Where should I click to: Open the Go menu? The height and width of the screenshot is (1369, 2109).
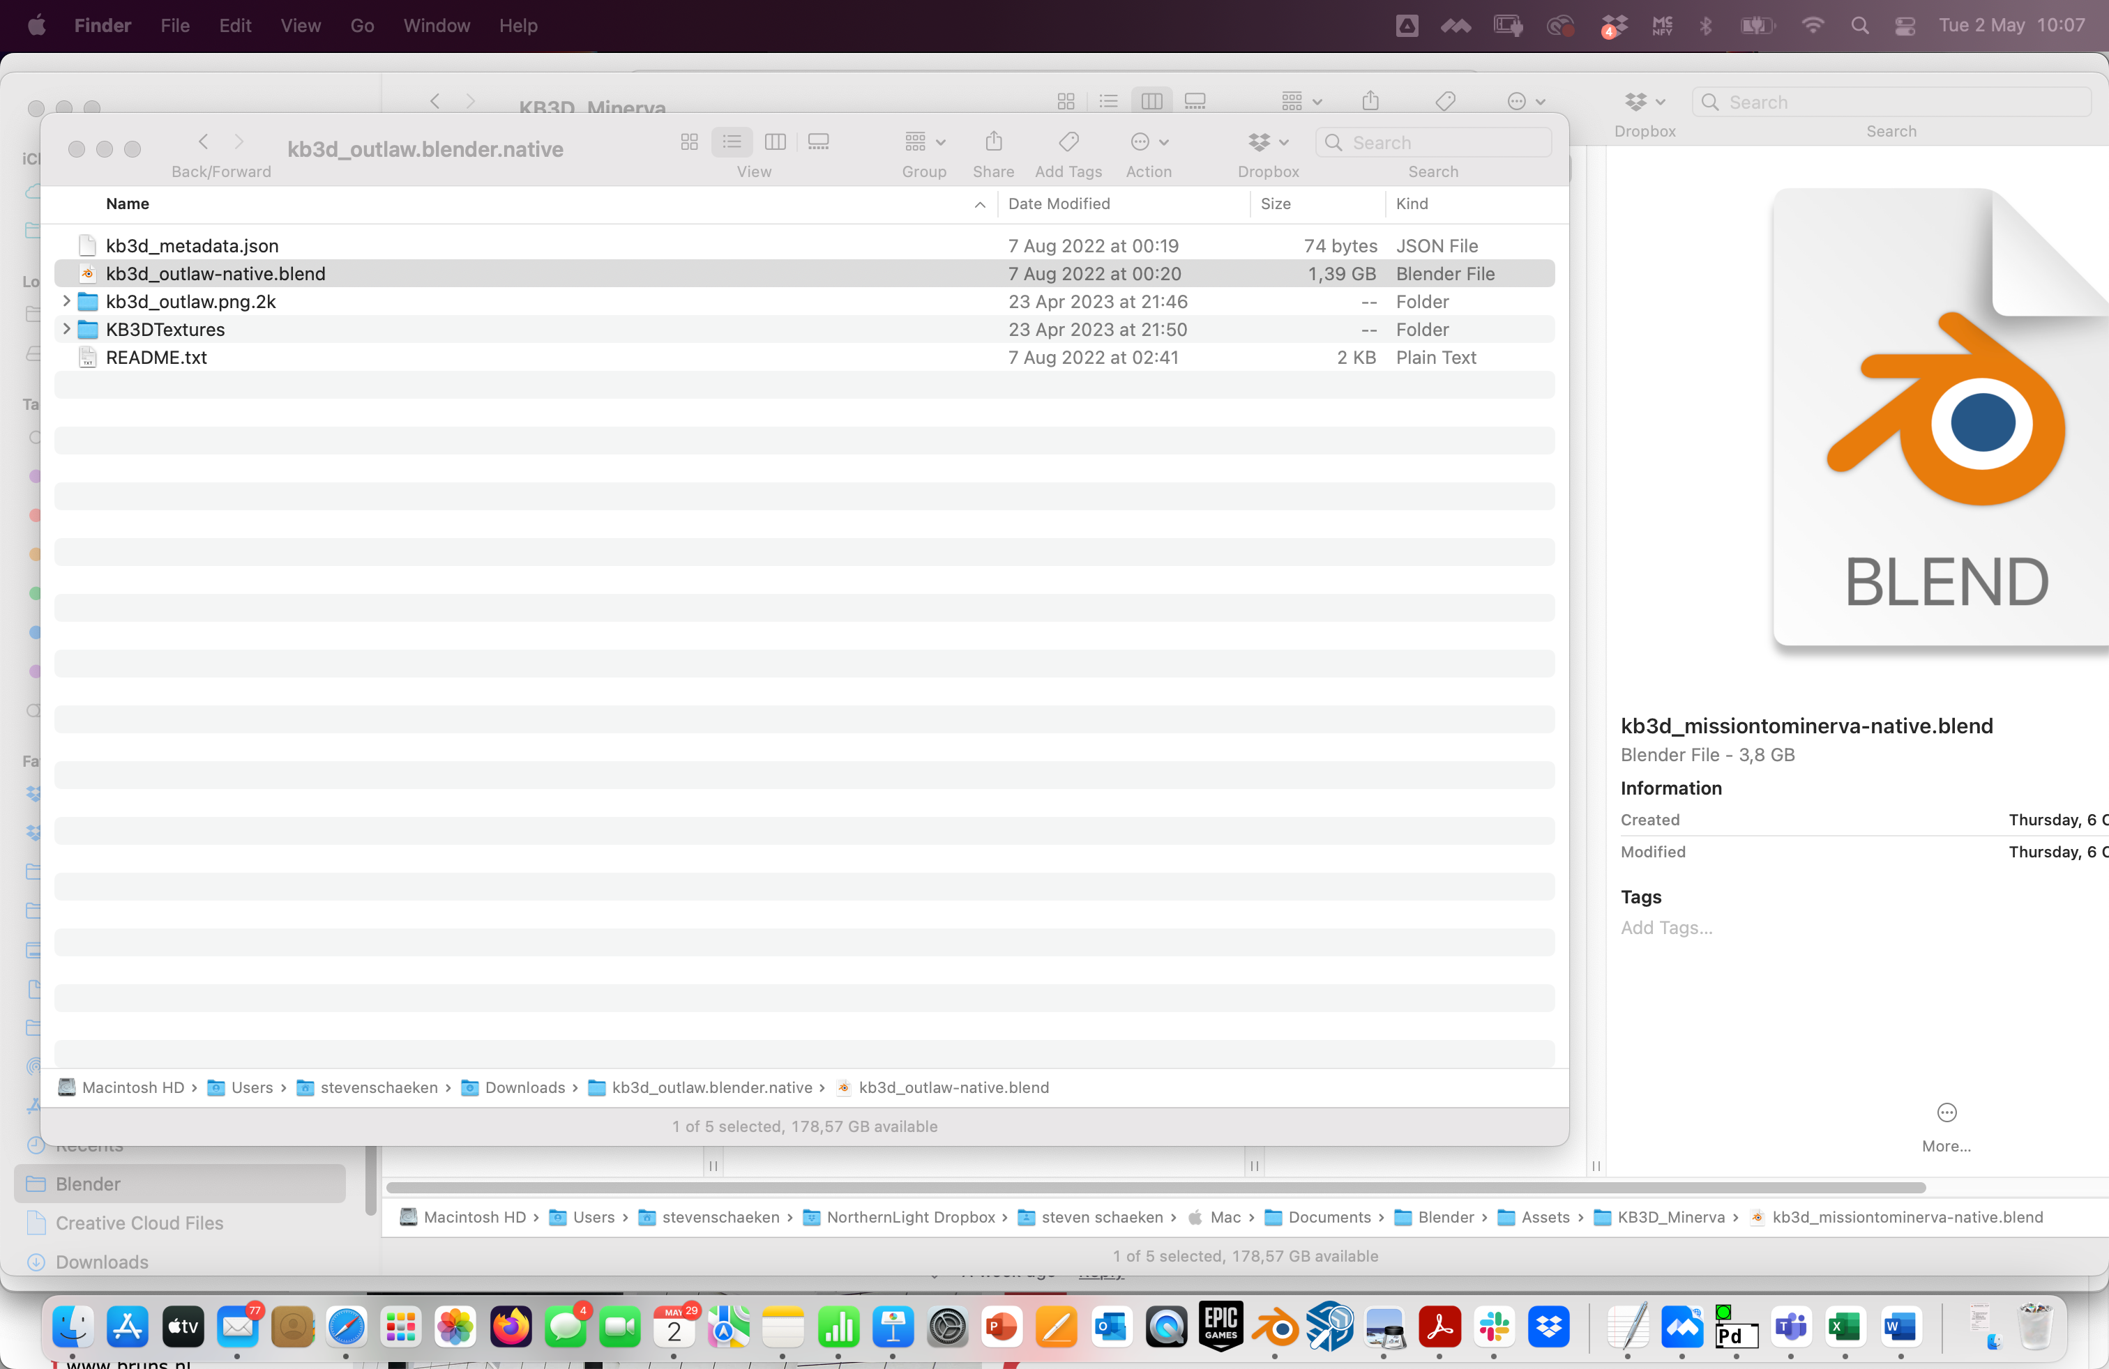(361, 26)
